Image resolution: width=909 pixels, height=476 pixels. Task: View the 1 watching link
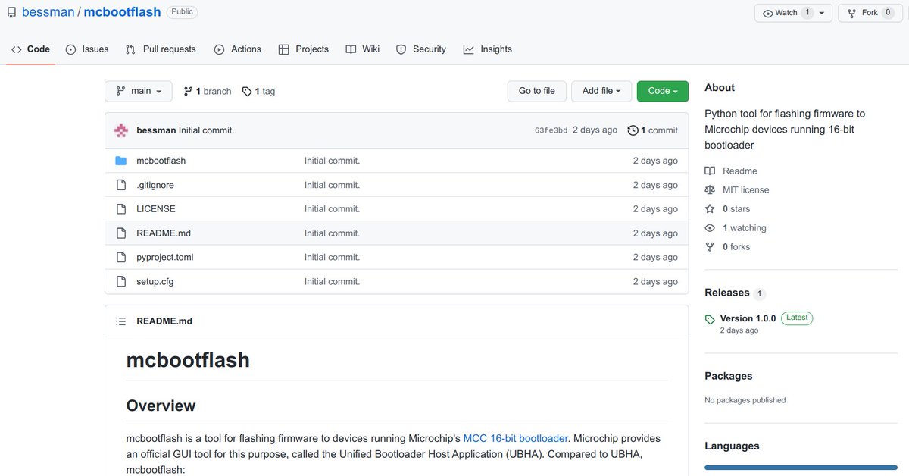745,228
